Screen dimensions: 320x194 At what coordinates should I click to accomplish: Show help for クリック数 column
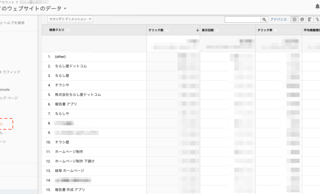[167, 30]
